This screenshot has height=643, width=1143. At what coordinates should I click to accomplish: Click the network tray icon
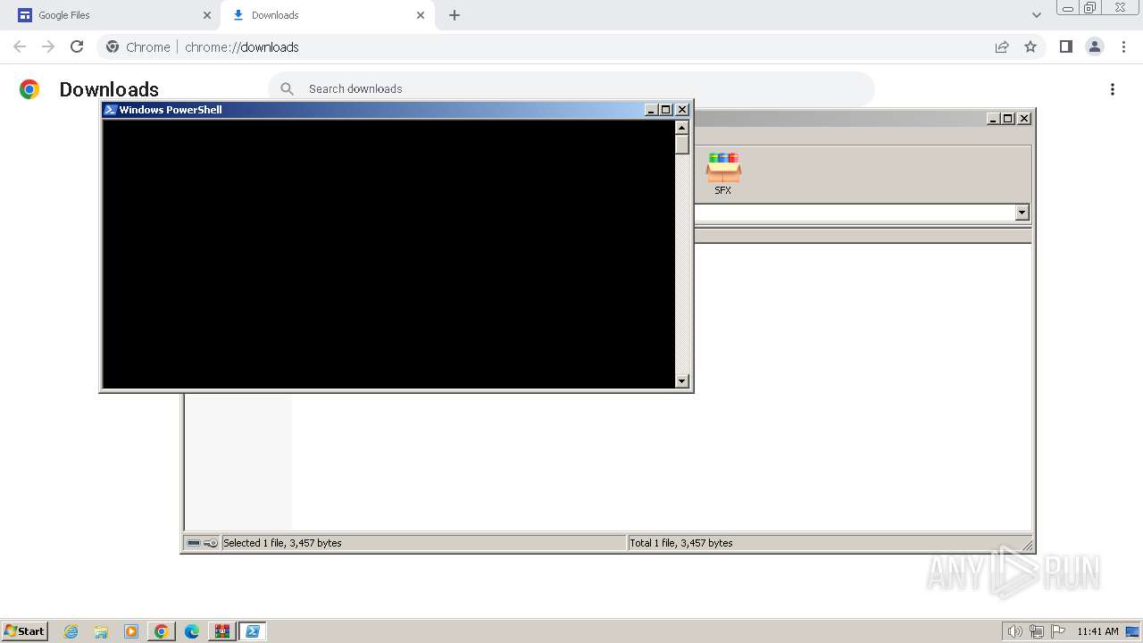(x=1037, y=631)
